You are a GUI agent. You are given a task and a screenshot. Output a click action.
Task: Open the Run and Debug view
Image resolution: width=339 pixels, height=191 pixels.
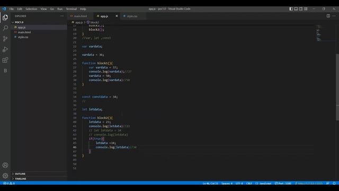pos(5,49)
